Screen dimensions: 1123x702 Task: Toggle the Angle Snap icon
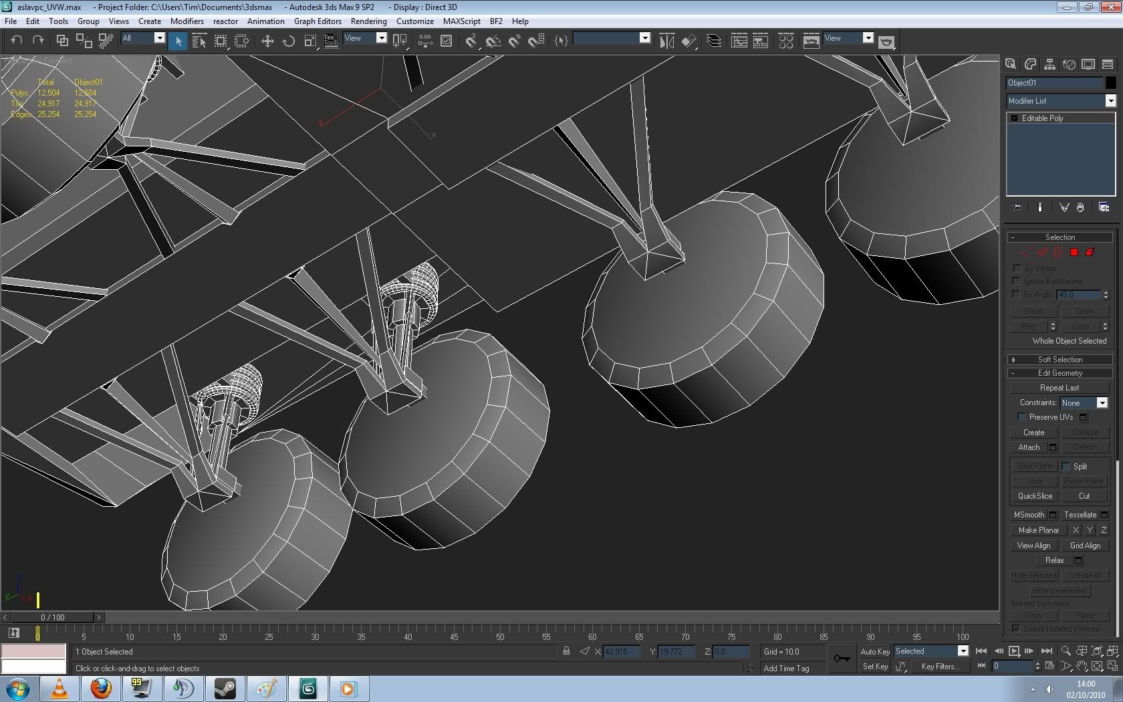493,41
